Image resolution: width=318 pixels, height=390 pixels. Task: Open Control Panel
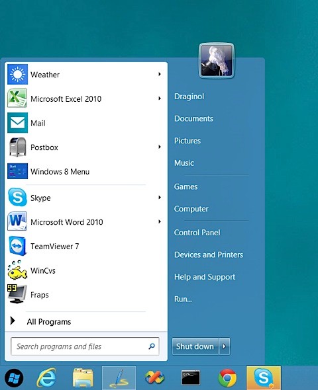click(197, 233)
